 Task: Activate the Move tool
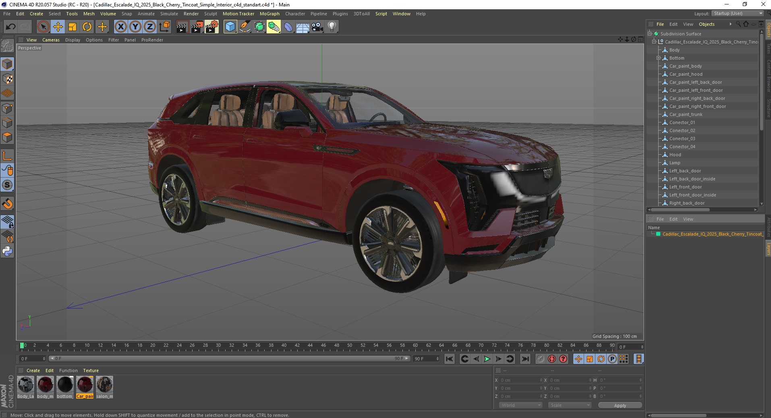click(x=58, y=27)
